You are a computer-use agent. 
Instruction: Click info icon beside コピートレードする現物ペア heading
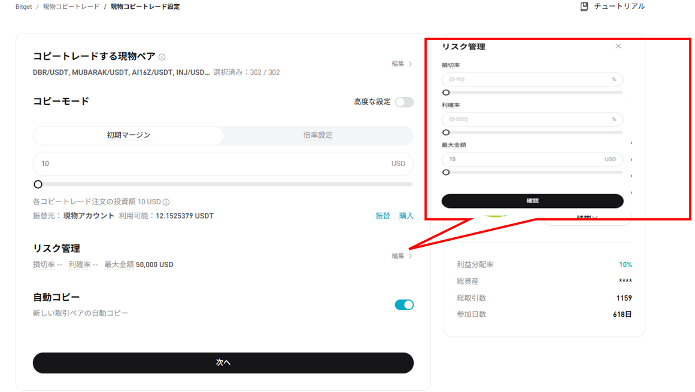tap(162, 57)
